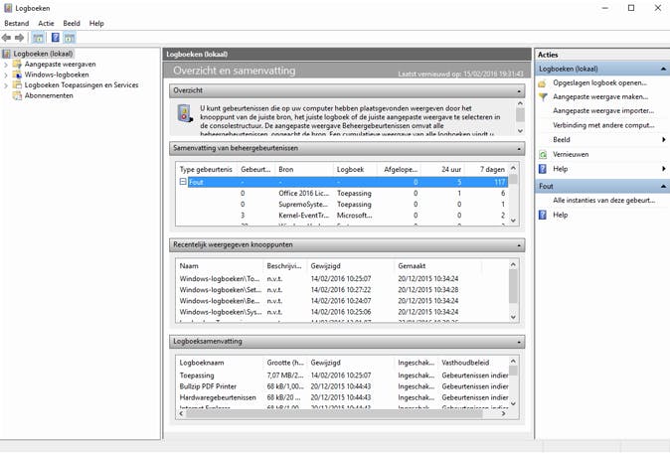Toggle the action pane show/hide toolbar button
Screen dimensions: 670x453
70,38
